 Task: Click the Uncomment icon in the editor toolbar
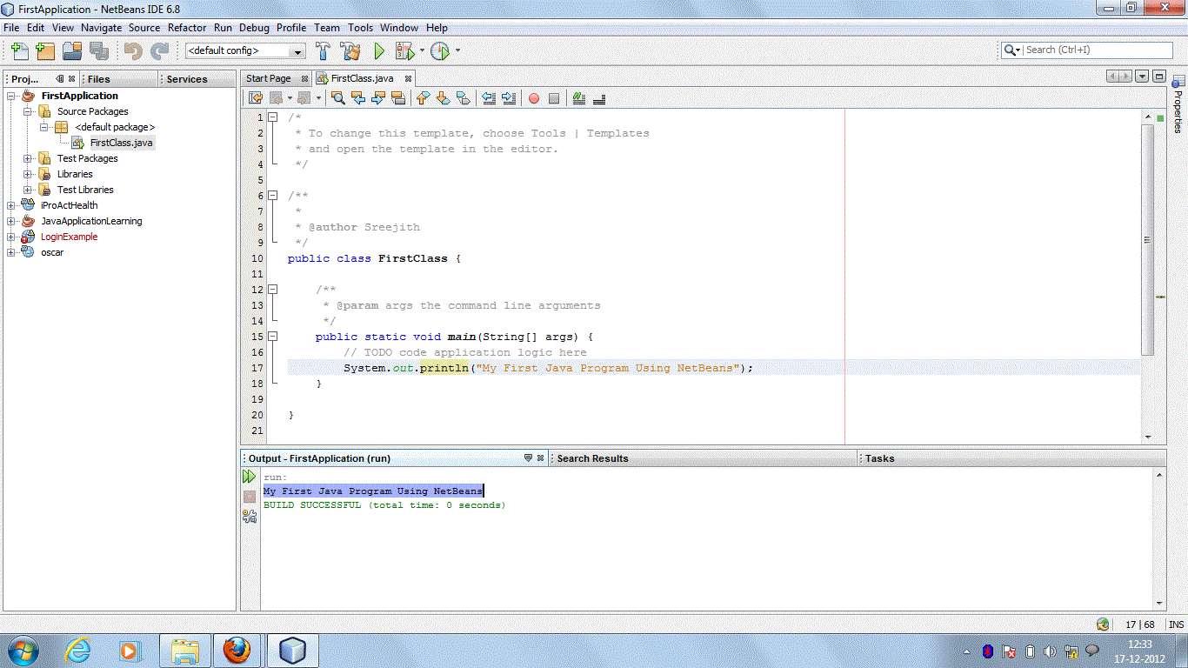(599, 98)
